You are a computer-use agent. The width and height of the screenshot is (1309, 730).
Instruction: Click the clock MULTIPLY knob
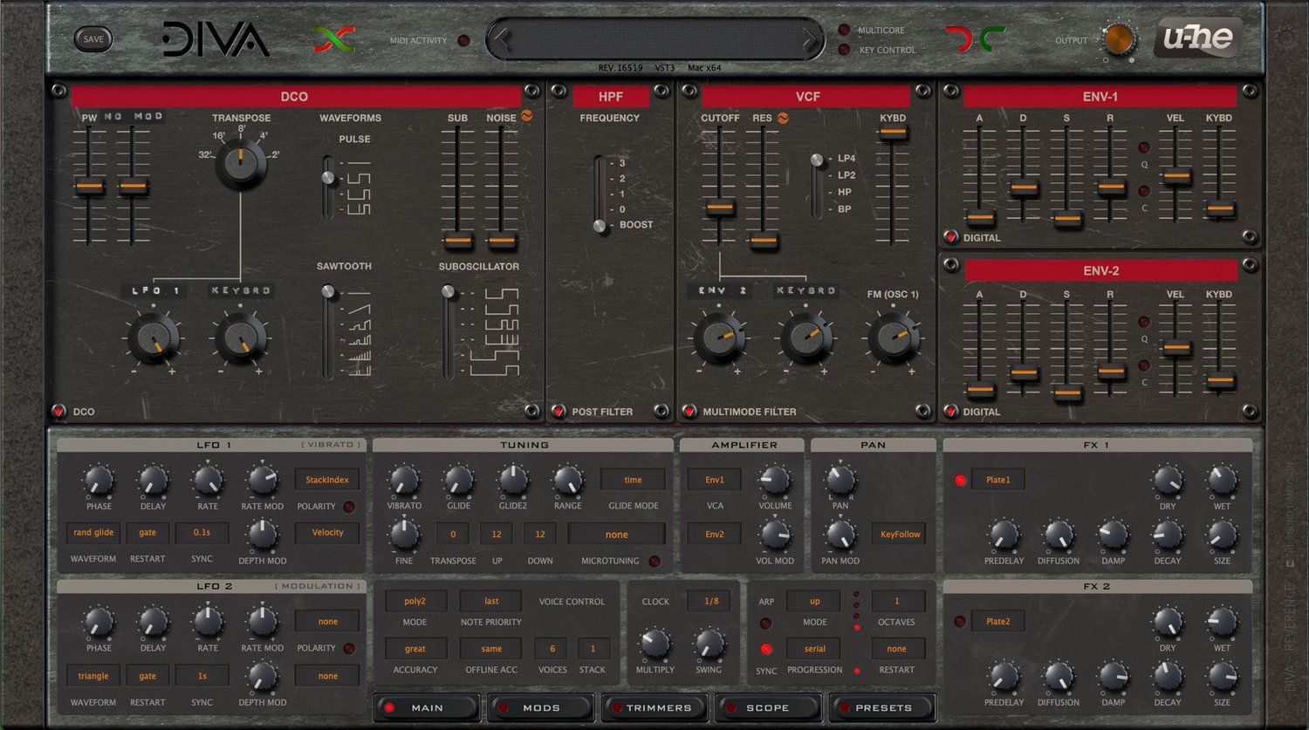(x=654, y=645)
